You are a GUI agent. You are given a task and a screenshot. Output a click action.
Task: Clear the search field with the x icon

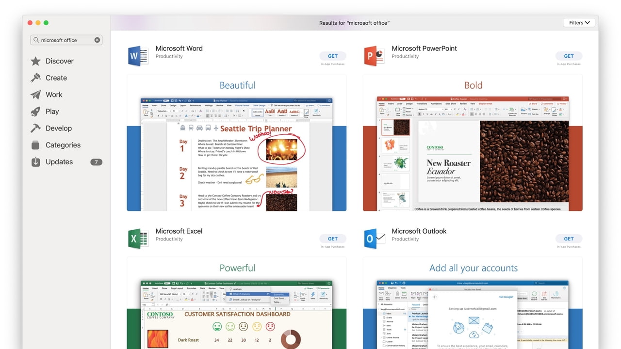pos(97,40)
